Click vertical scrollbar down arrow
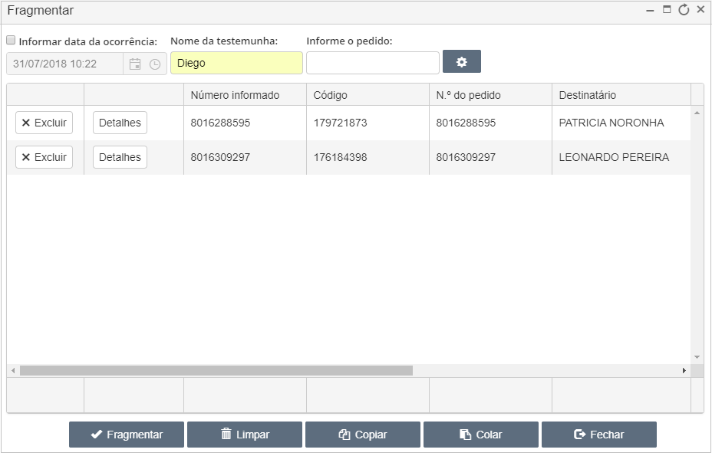 coord(697,358)
